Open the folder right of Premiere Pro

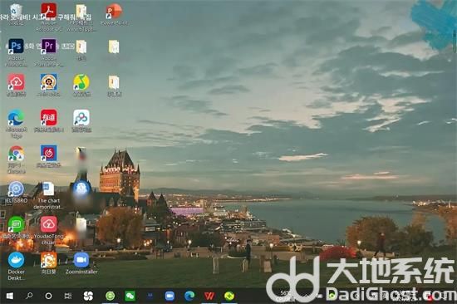(81, 47)
